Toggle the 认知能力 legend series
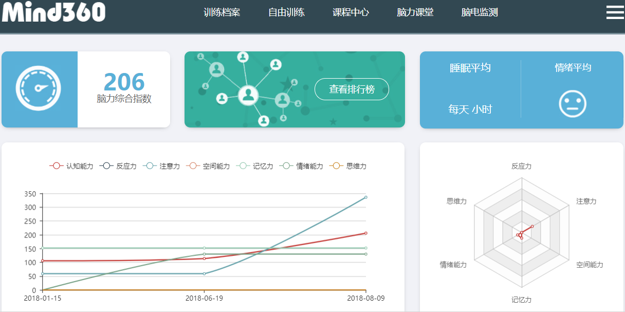Screen dimensions: 625x312 [71, 166]
